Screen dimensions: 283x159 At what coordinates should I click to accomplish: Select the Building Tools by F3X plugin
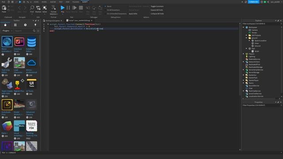point(31,126)
